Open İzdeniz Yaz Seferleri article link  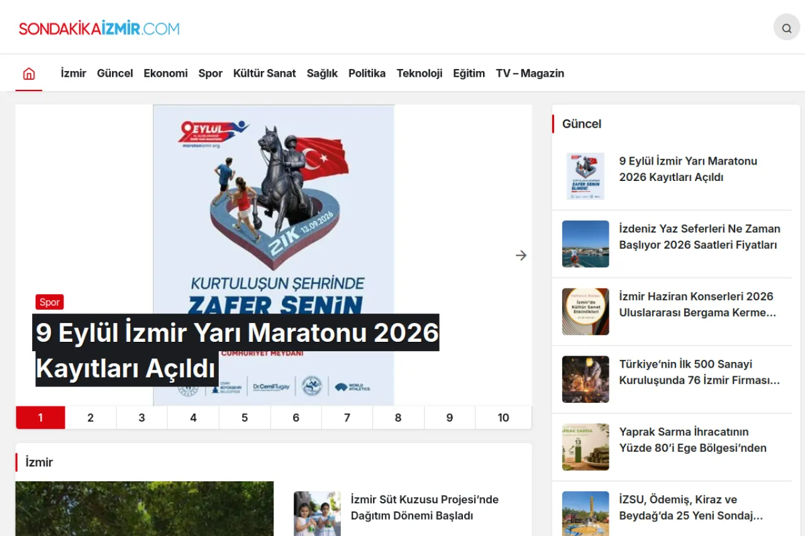tap(699, 237)
